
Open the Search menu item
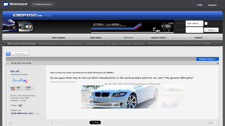[x=199, y=38]
